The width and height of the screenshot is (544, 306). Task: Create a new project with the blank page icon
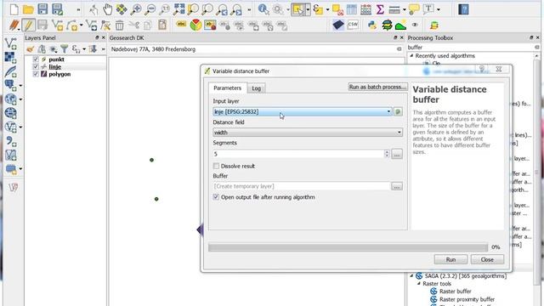click(x=14, y=9)
